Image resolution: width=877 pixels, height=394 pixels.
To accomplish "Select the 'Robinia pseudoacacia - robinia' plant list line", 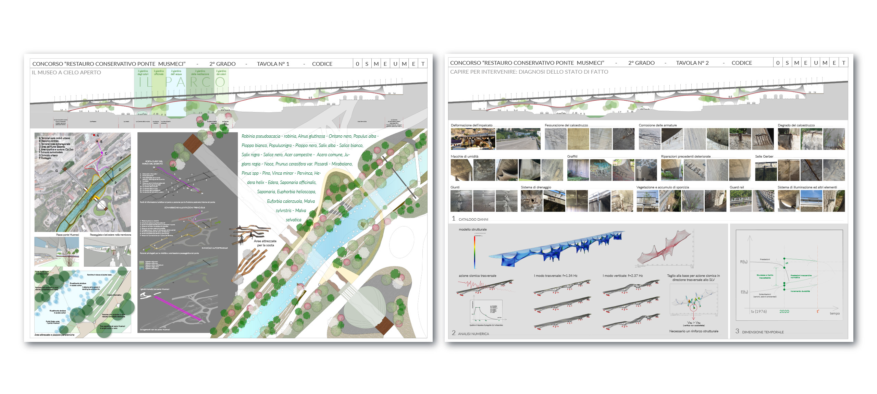I will pos(310,136).
